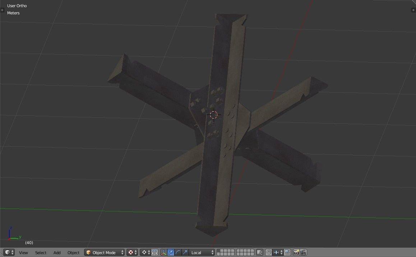The height and width of the screenshot is (257, 416).
Task: Toggle lock camera and layers to scene
Action: [260, 252]
